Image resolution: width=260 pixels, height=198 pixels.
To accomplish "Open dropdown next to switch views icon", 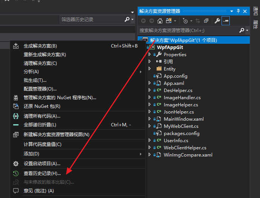I will (175, 21).
